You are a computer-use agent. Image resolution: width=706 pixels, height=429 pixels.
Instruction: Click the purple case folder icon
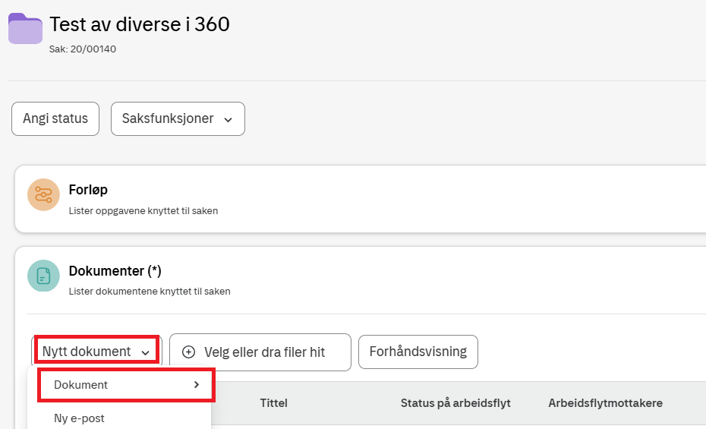25,29
